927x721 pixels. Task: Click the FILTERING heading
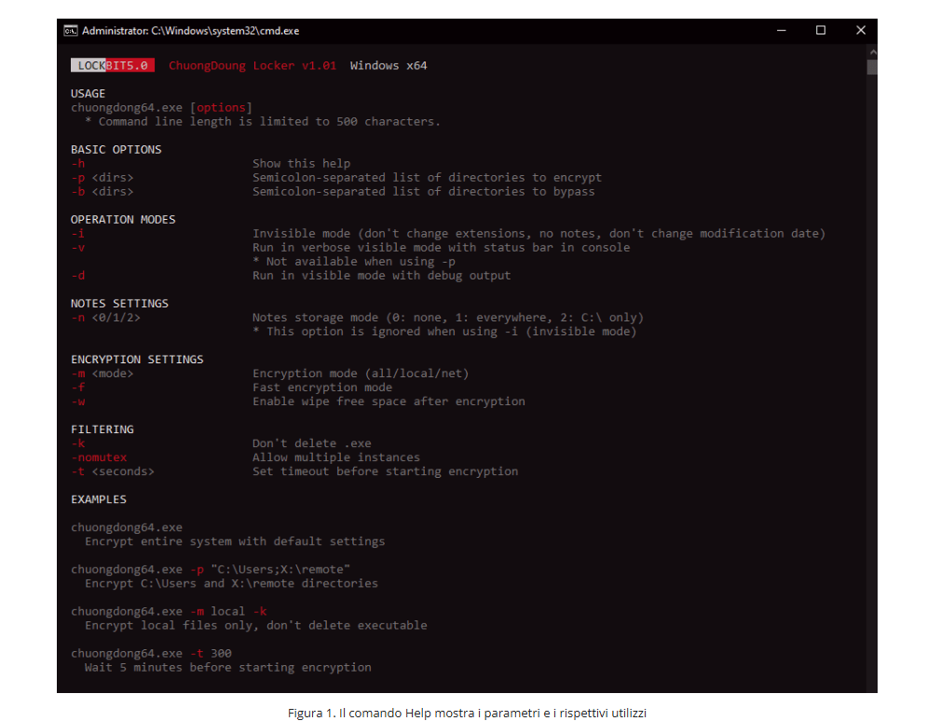point(102,429)
